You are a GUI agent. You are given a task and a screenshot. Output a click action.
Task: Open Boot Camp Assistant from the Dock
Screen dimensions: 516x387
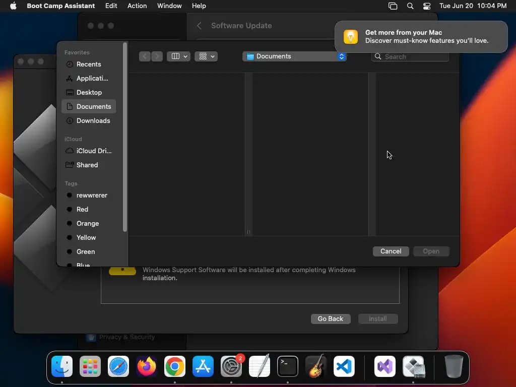413,366
